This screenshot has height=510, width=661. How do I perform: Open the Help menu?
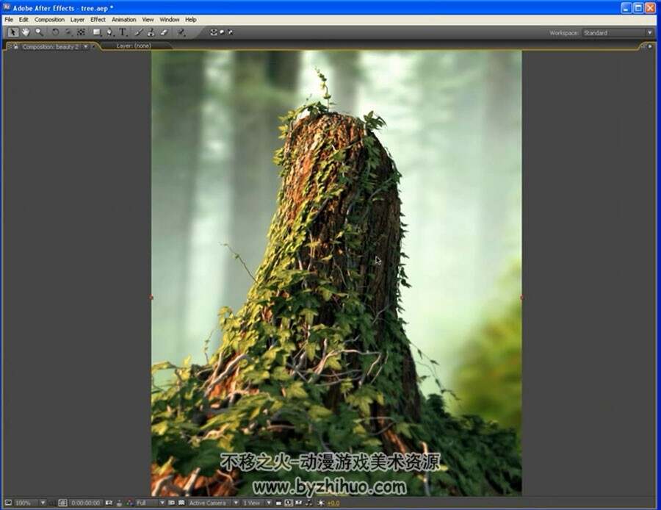click(190, 19)
